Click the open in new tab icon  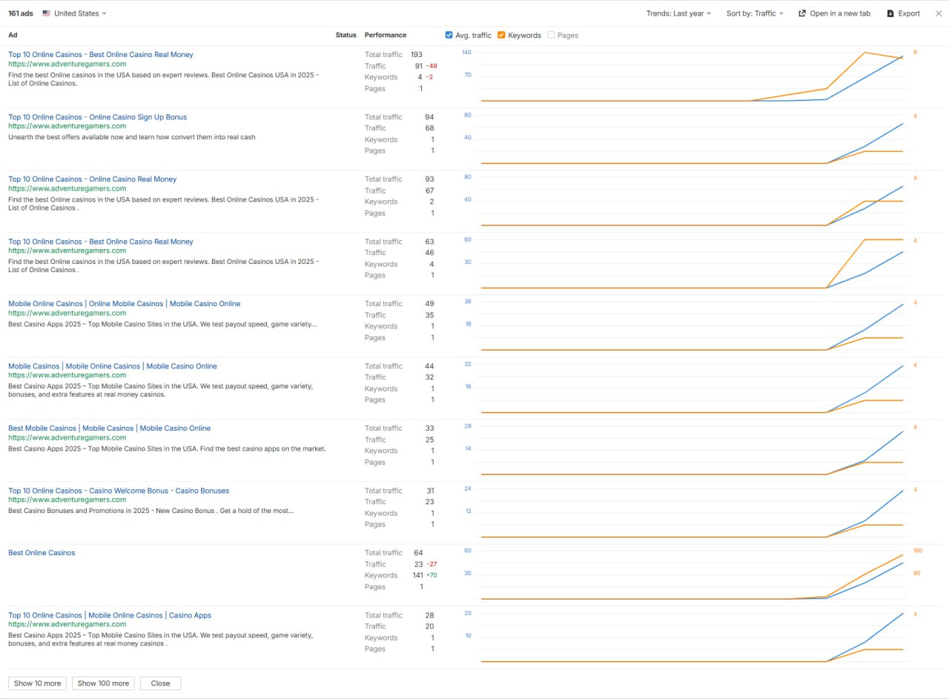click(x=801, y=13)
